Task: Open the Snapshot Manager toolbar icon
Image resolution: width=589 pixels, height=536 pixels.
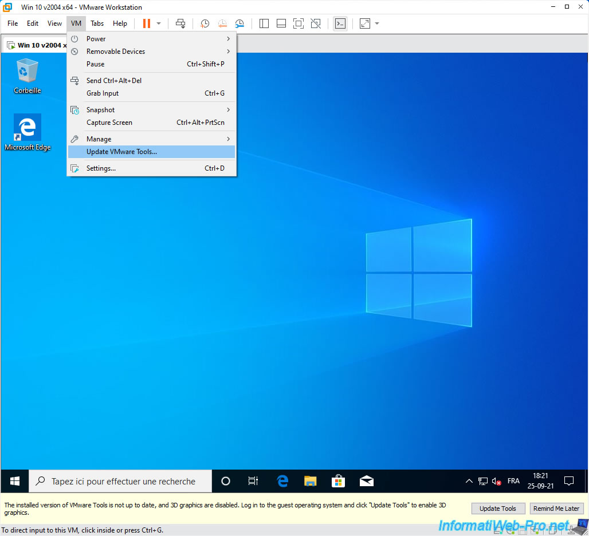Action: pyautogui.click(x=239, y=23)
